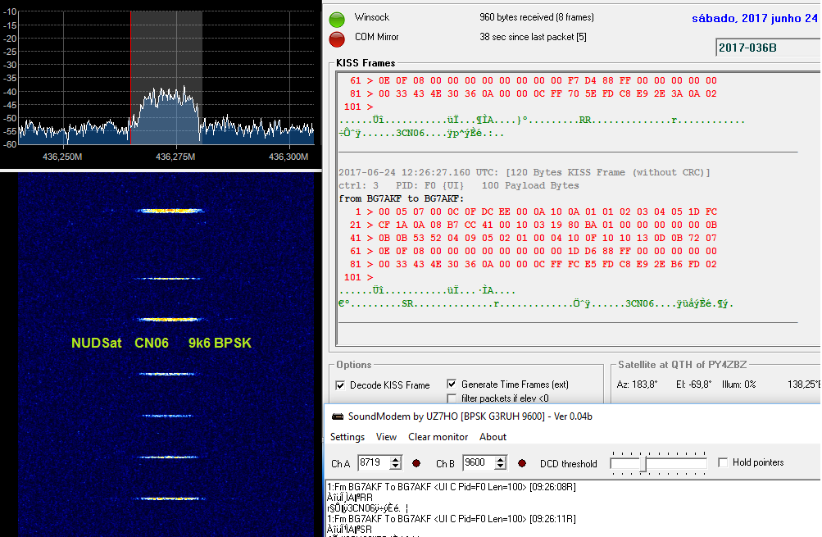
Task: Click the SoundModem title bar icon
Action: click(x=336, y=416)
